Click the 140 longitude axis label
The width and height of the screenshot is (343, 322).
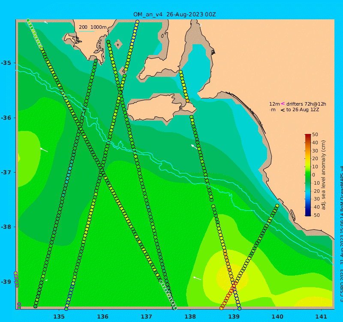pos(277,316)
